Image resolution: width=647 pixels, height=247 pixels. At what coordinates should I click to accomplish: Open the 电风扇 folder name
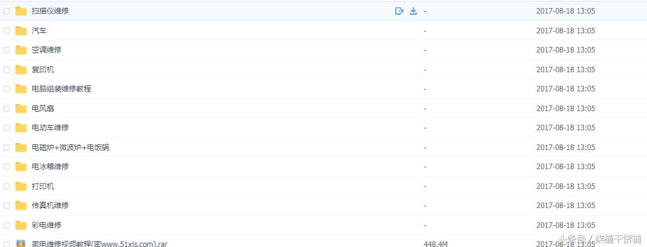[x=43, y=108]
